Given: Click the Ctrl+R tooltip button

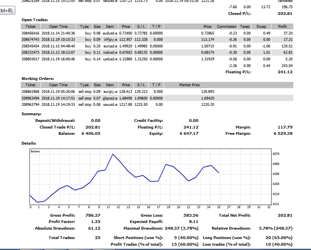Looking at the screenshot, I should point(7,10).
